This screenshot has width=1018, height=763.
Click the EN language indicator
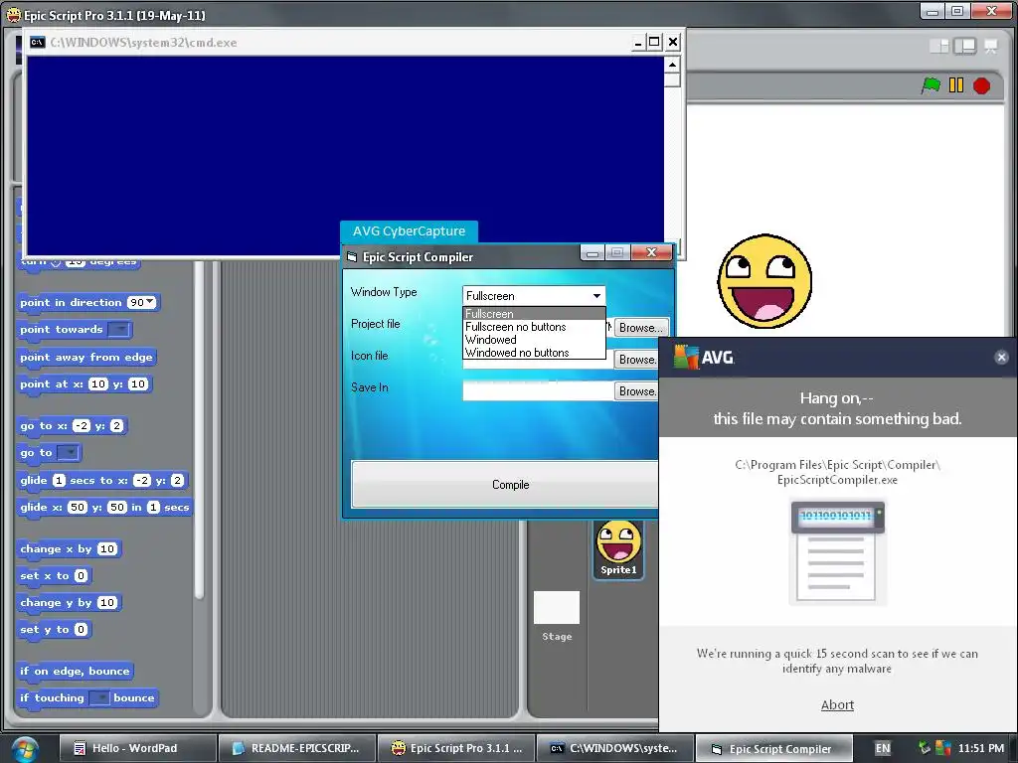pos(883,748)
